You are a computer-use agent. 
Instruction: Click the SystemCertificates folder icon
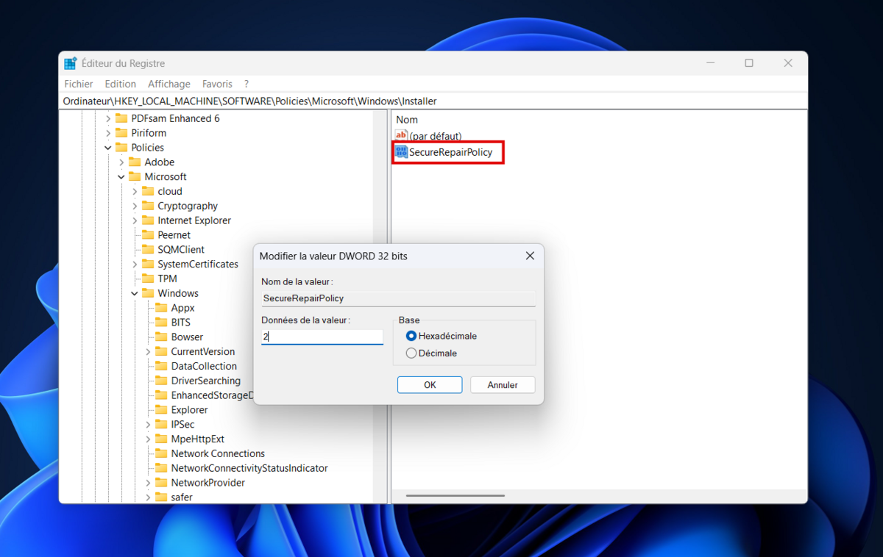[x=148, y=264]
